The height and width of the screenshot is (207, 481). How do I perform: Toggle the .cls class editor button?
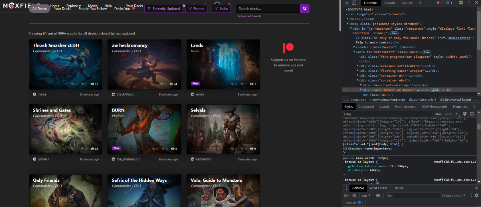[x=449, y=114]
